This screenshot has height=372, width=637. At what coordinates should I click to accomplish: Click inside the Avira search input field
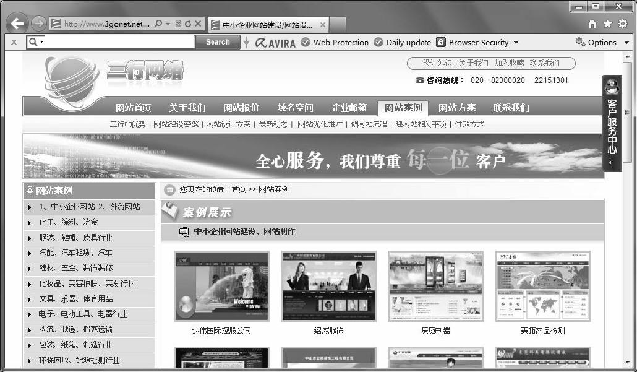point(119,42)
